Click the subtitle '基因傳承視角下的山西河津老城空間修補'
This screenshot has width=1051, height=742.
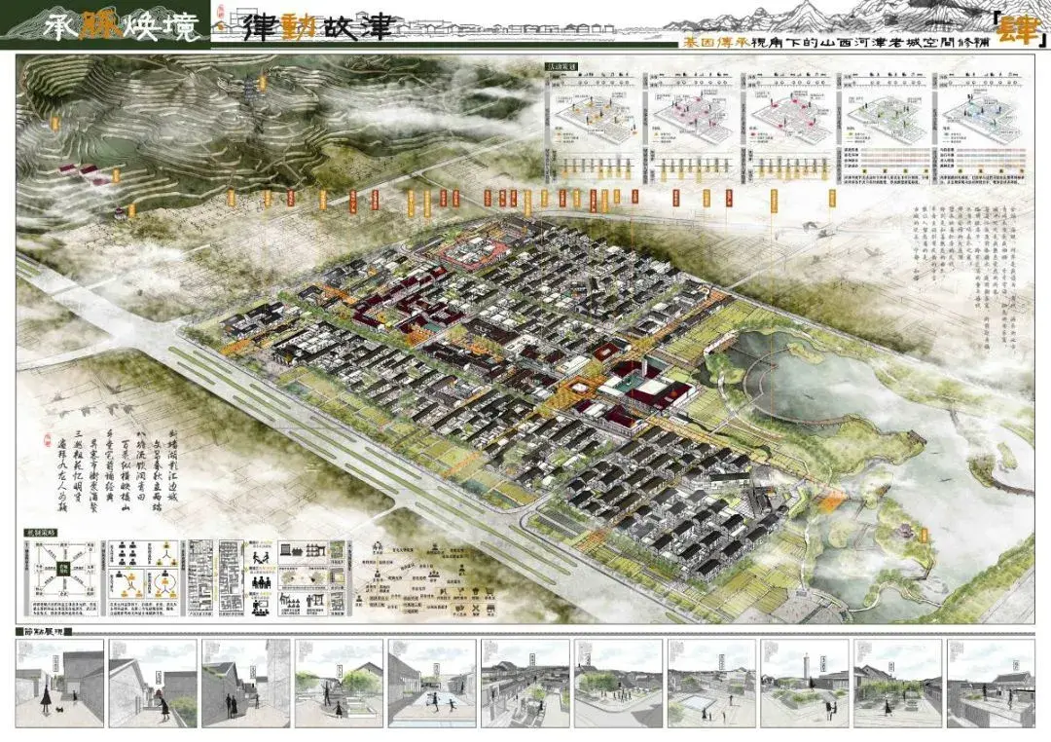click(x=835, y=42)
